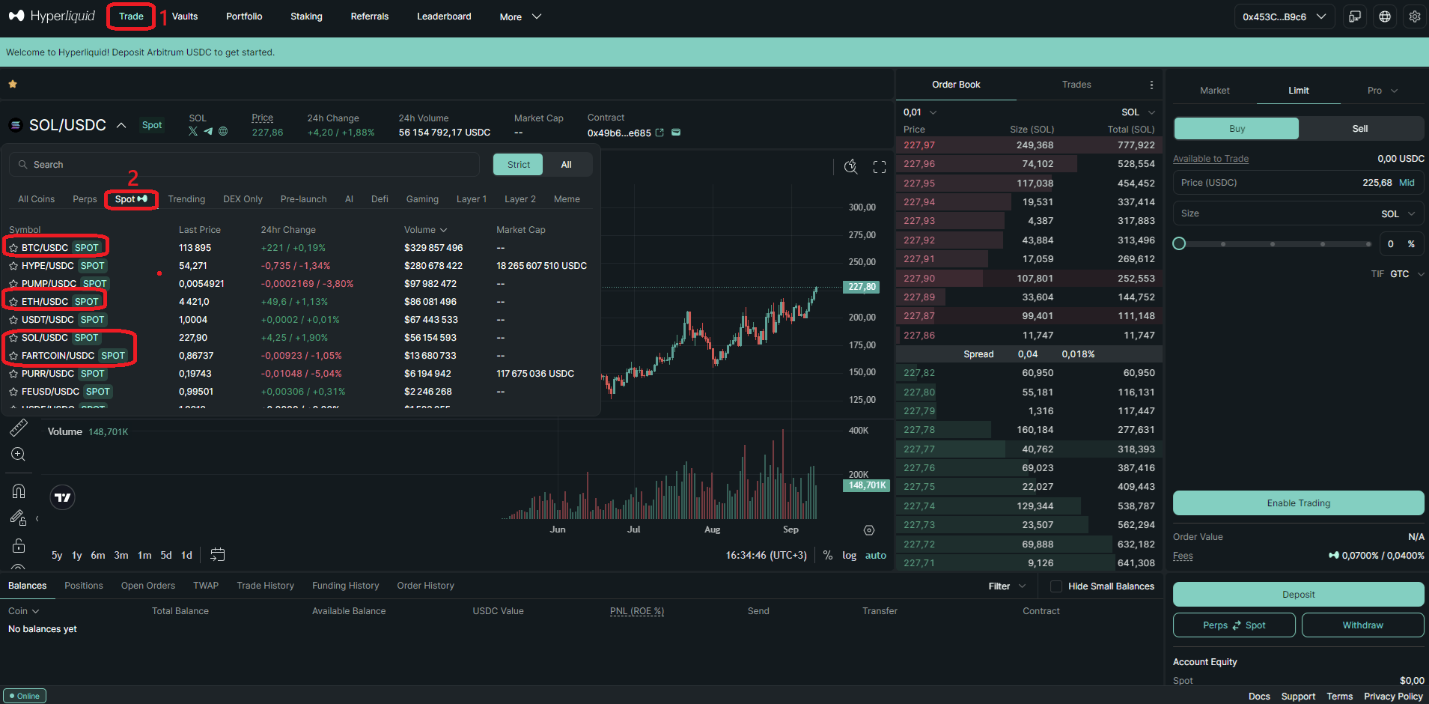Image resolution: width=1429 pixels, height=704 pixels.
Task: Tick the Hide Small Balances checkbox
Action: click(x=1056, y=586)
